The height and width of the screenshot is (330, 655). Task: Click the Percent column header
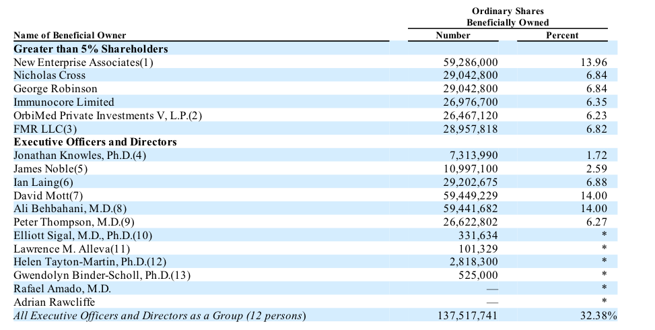point(562,35)
